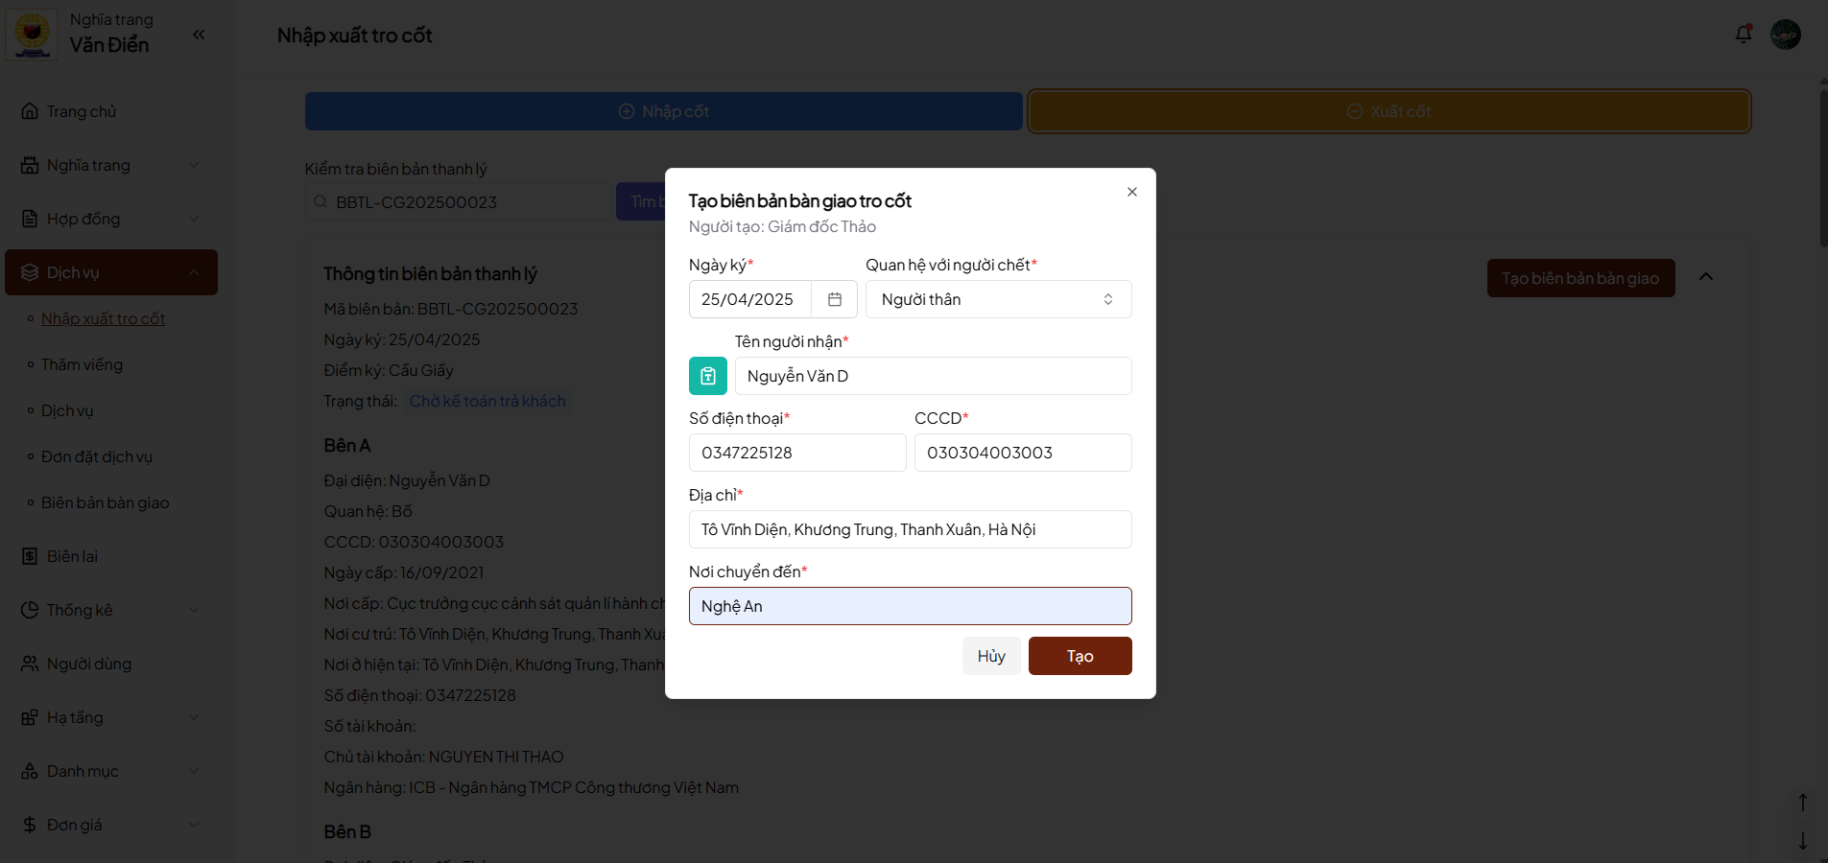Open the Quan hệ với người chết dropdown

[x=998, y=299]
